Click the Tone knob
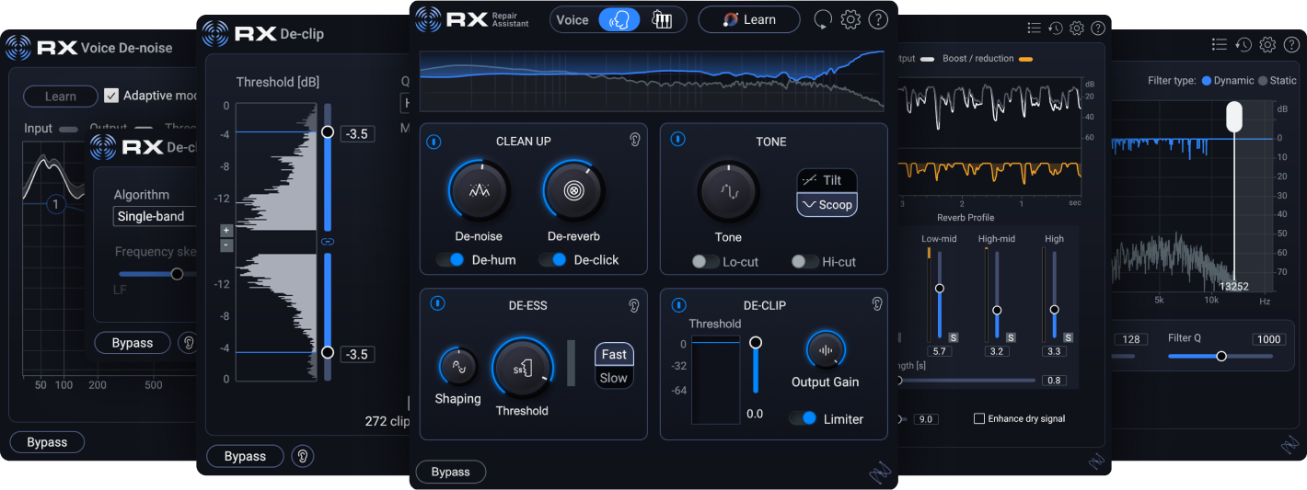 pyautogui.click(x=728, y=191)
